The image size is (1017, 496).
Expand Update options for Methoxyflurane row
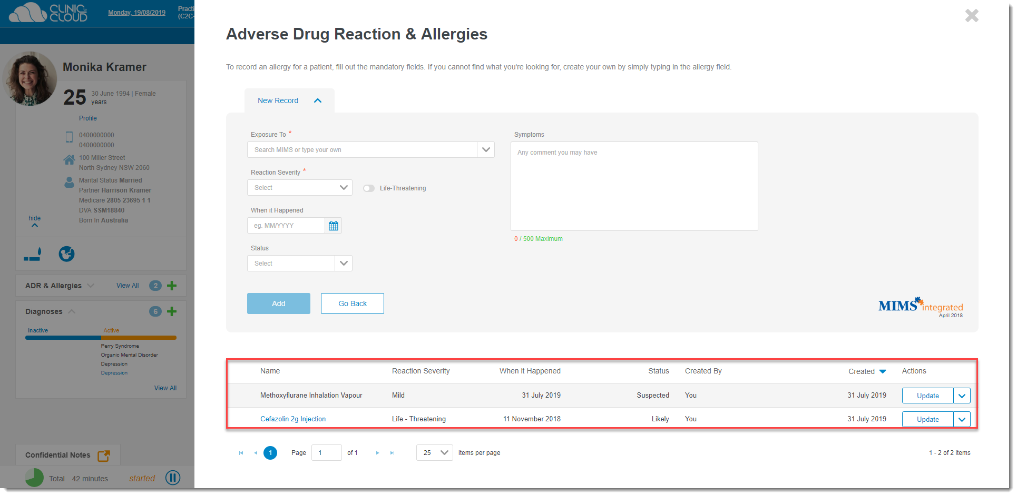tap(962, 396)
